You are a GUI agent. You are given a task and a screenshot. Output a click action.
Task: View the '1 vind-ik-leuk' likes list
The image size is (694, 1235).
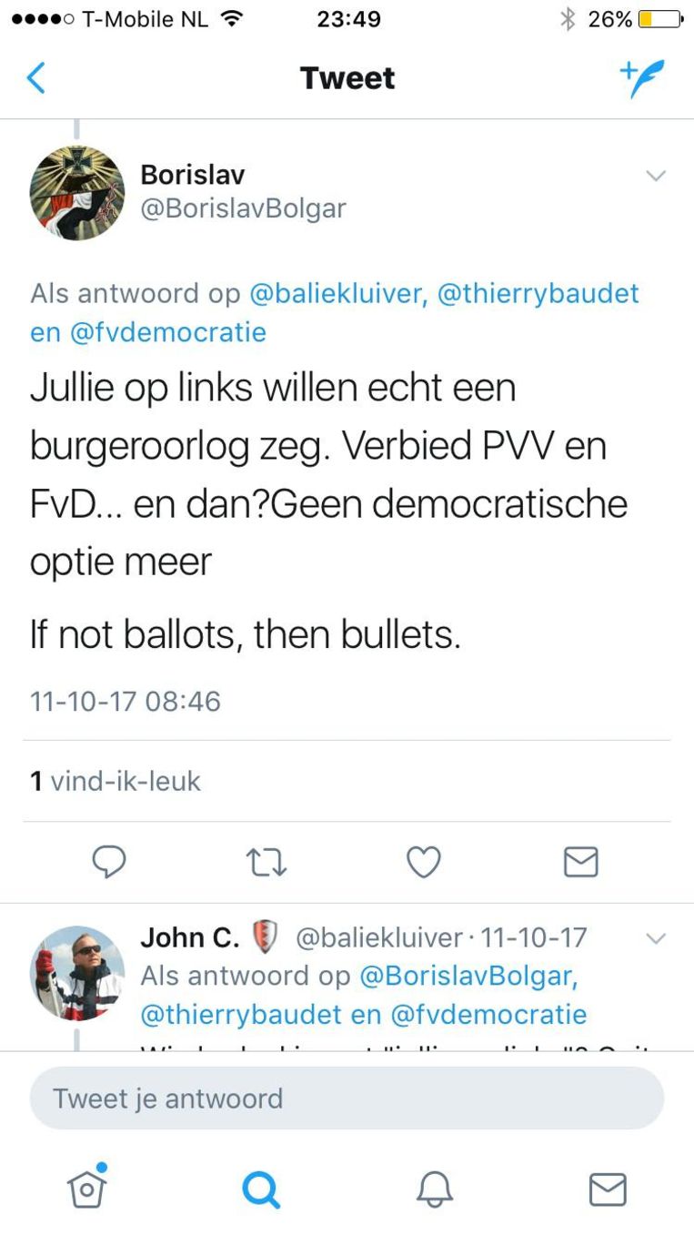click(x=116, y=781)
